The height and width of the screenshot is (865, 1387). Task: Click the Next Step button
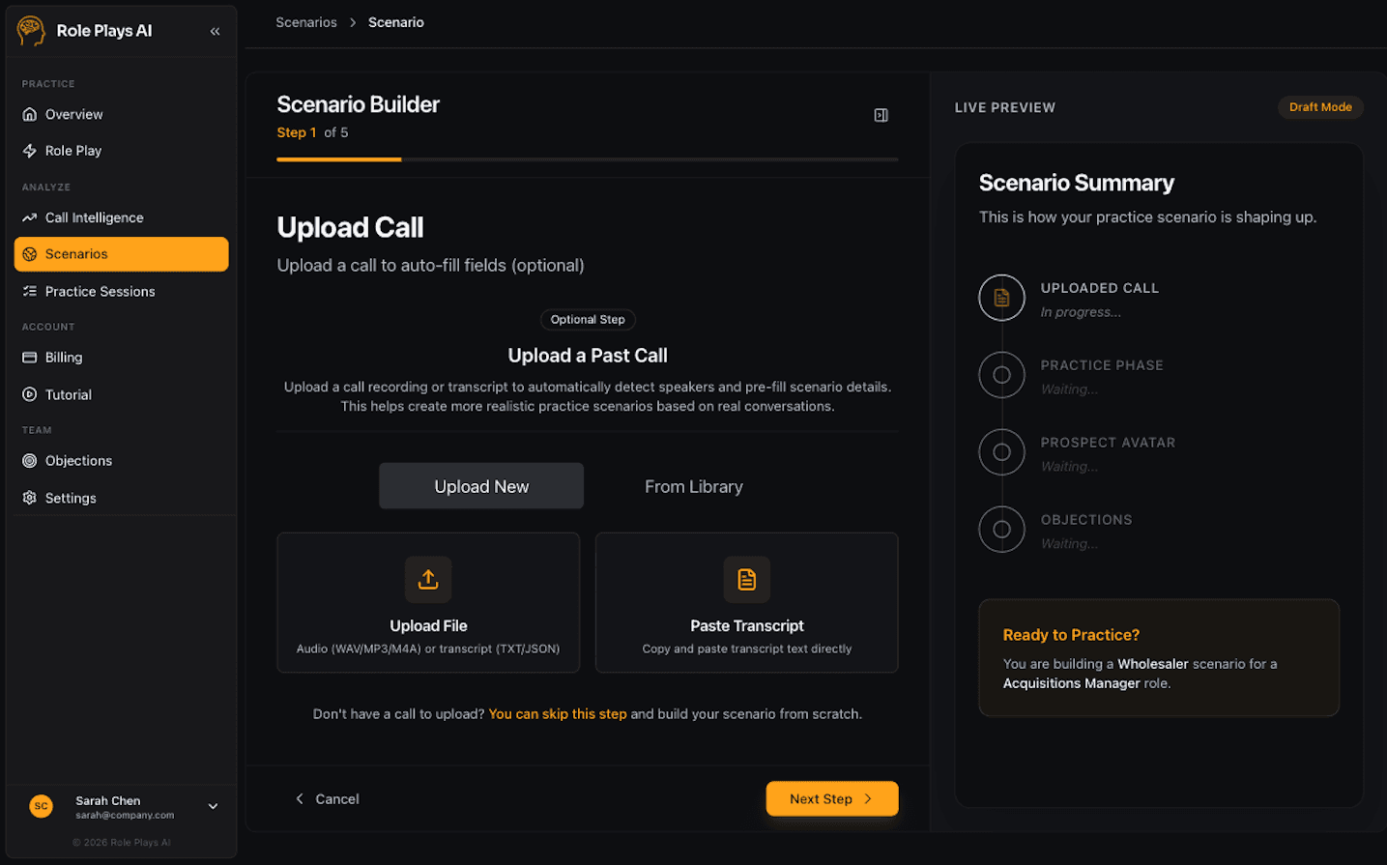[831, 798]
